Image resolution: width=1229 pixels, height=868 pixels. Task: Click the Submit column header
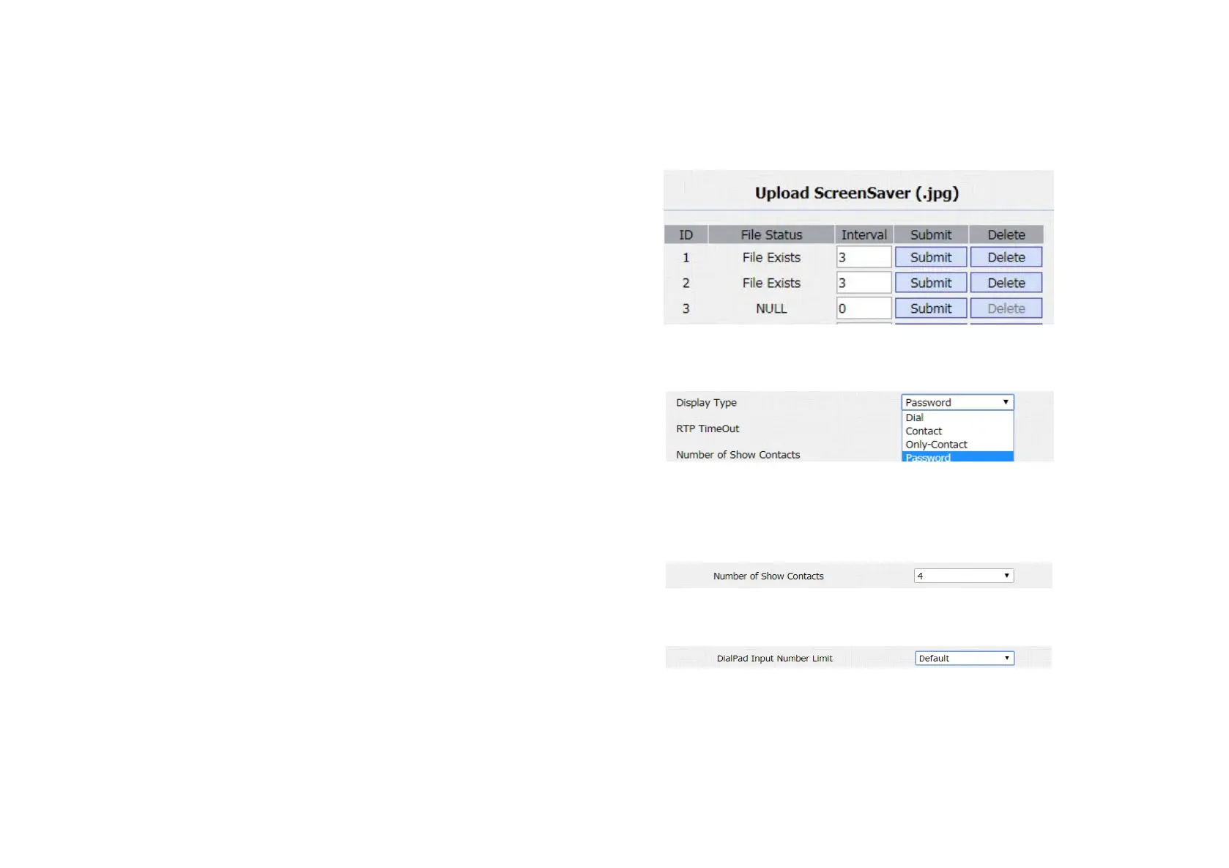(931, 234)
